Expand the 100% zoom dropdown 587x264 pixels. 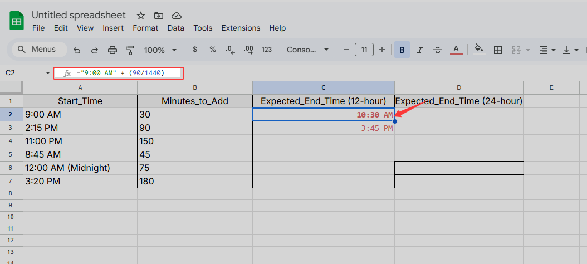160,50
